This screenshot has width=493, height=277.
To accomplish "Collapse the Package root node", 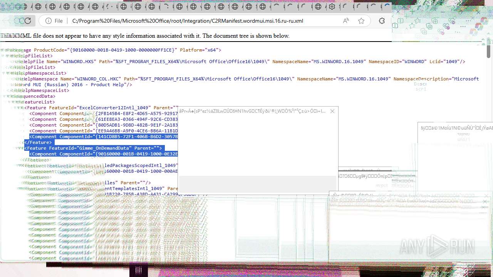I will (3, 50).
